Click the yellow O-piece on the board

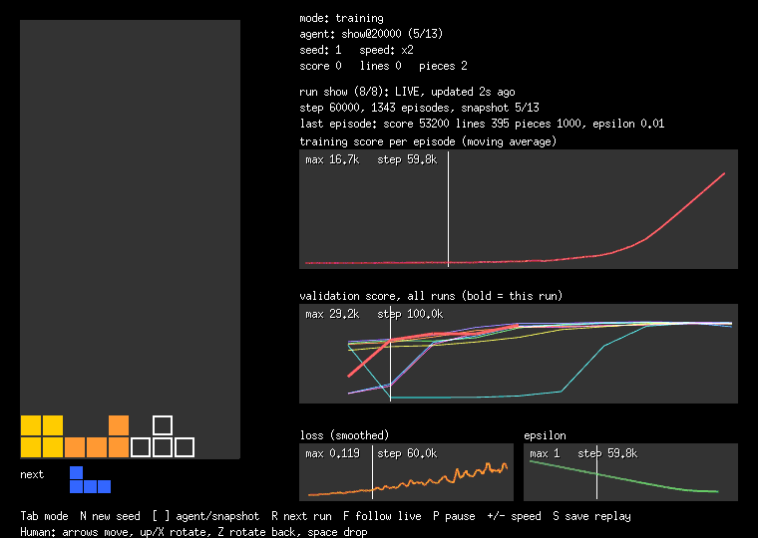42,436
